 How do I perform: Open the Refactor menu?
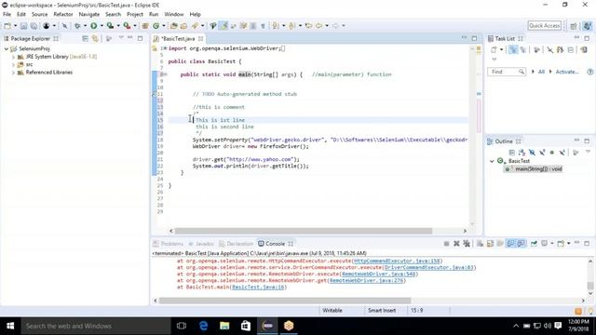pyautogui.click(x=63, y=15)
